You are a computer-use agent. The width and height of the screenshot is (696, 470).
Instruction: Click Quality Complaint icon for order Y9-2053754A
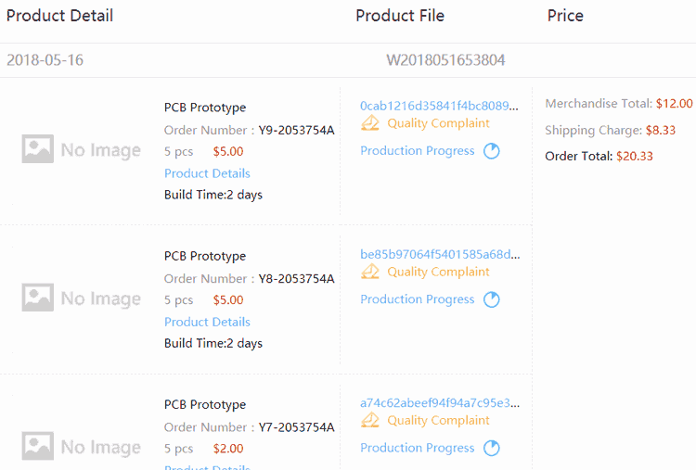coord(369,122)
